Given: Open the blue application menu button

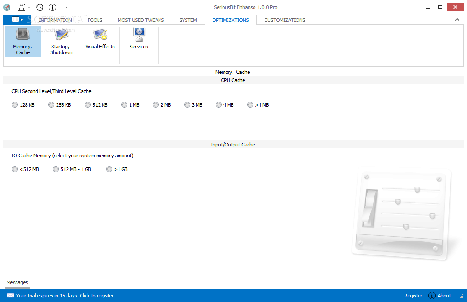Looking at the screenshot, I should pyautogui.click(x=17, y=20).
